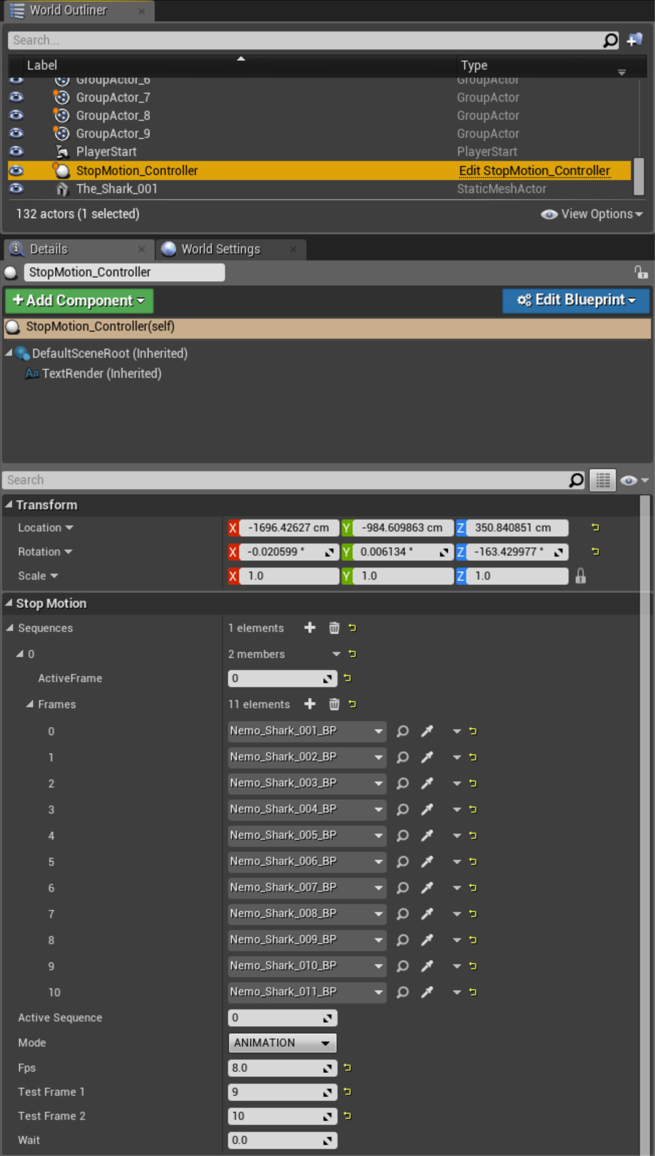
Task: Toggle visibility of StopMotion_Controller actor
Action: [16, 171]
